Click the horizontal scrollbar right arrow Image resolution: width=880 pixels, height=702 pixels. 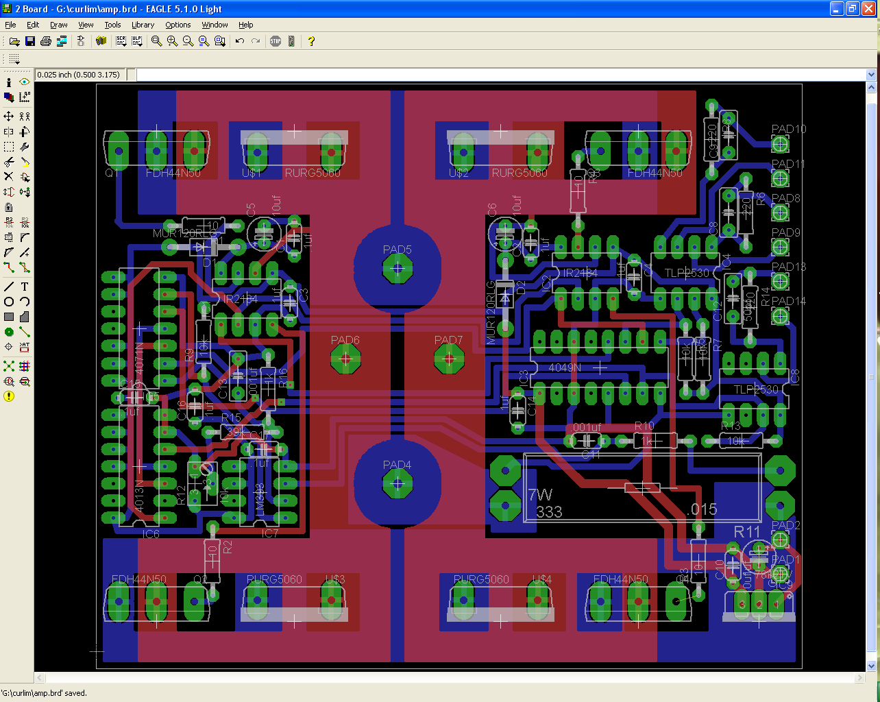coord(860,678)
